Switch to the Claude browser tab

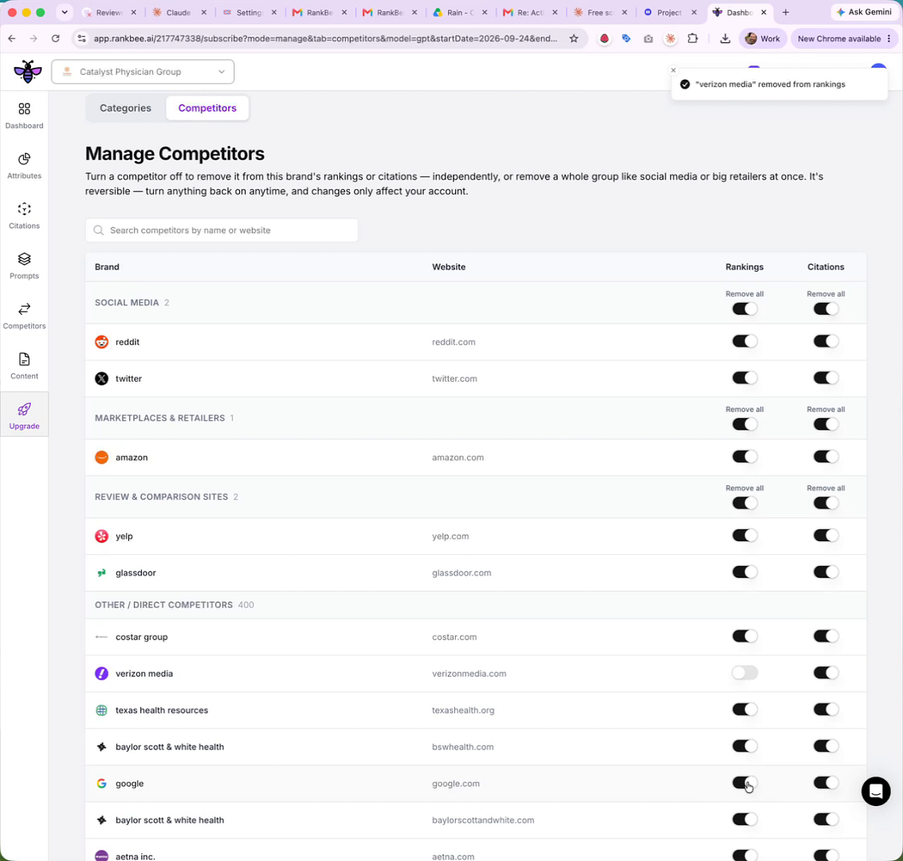[179, 12]
